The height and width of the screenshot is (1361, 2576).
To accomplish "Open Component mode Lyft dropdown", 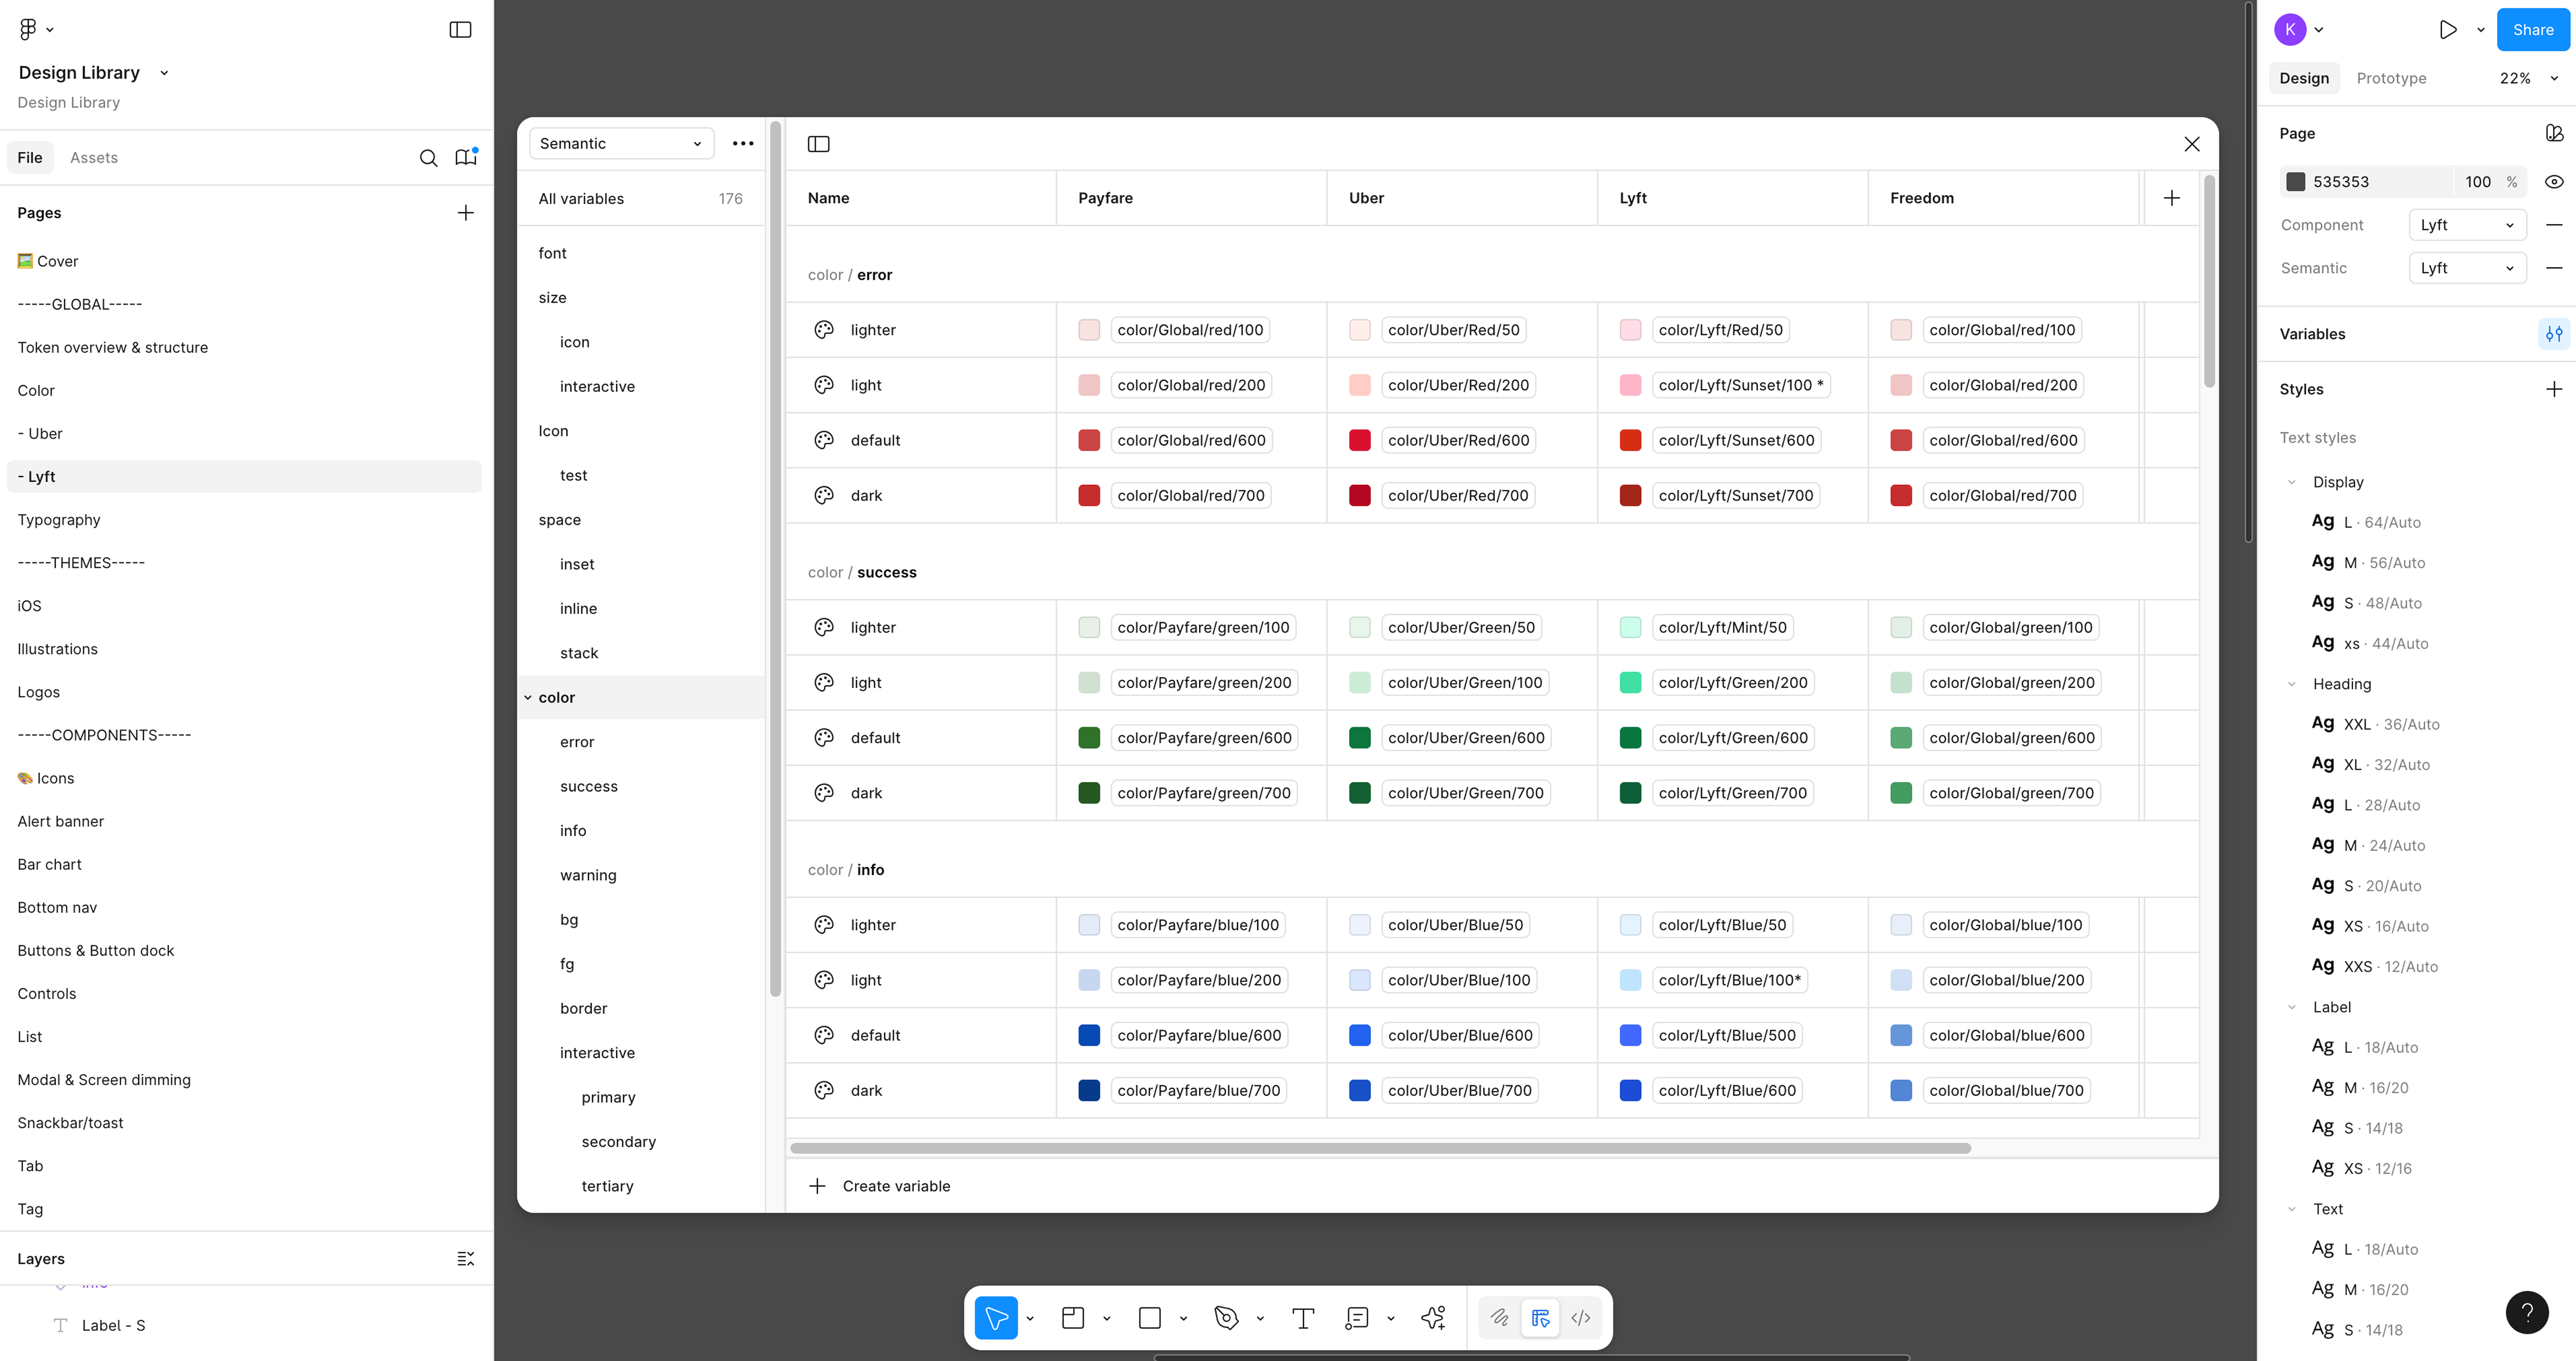I will 2466,225.
